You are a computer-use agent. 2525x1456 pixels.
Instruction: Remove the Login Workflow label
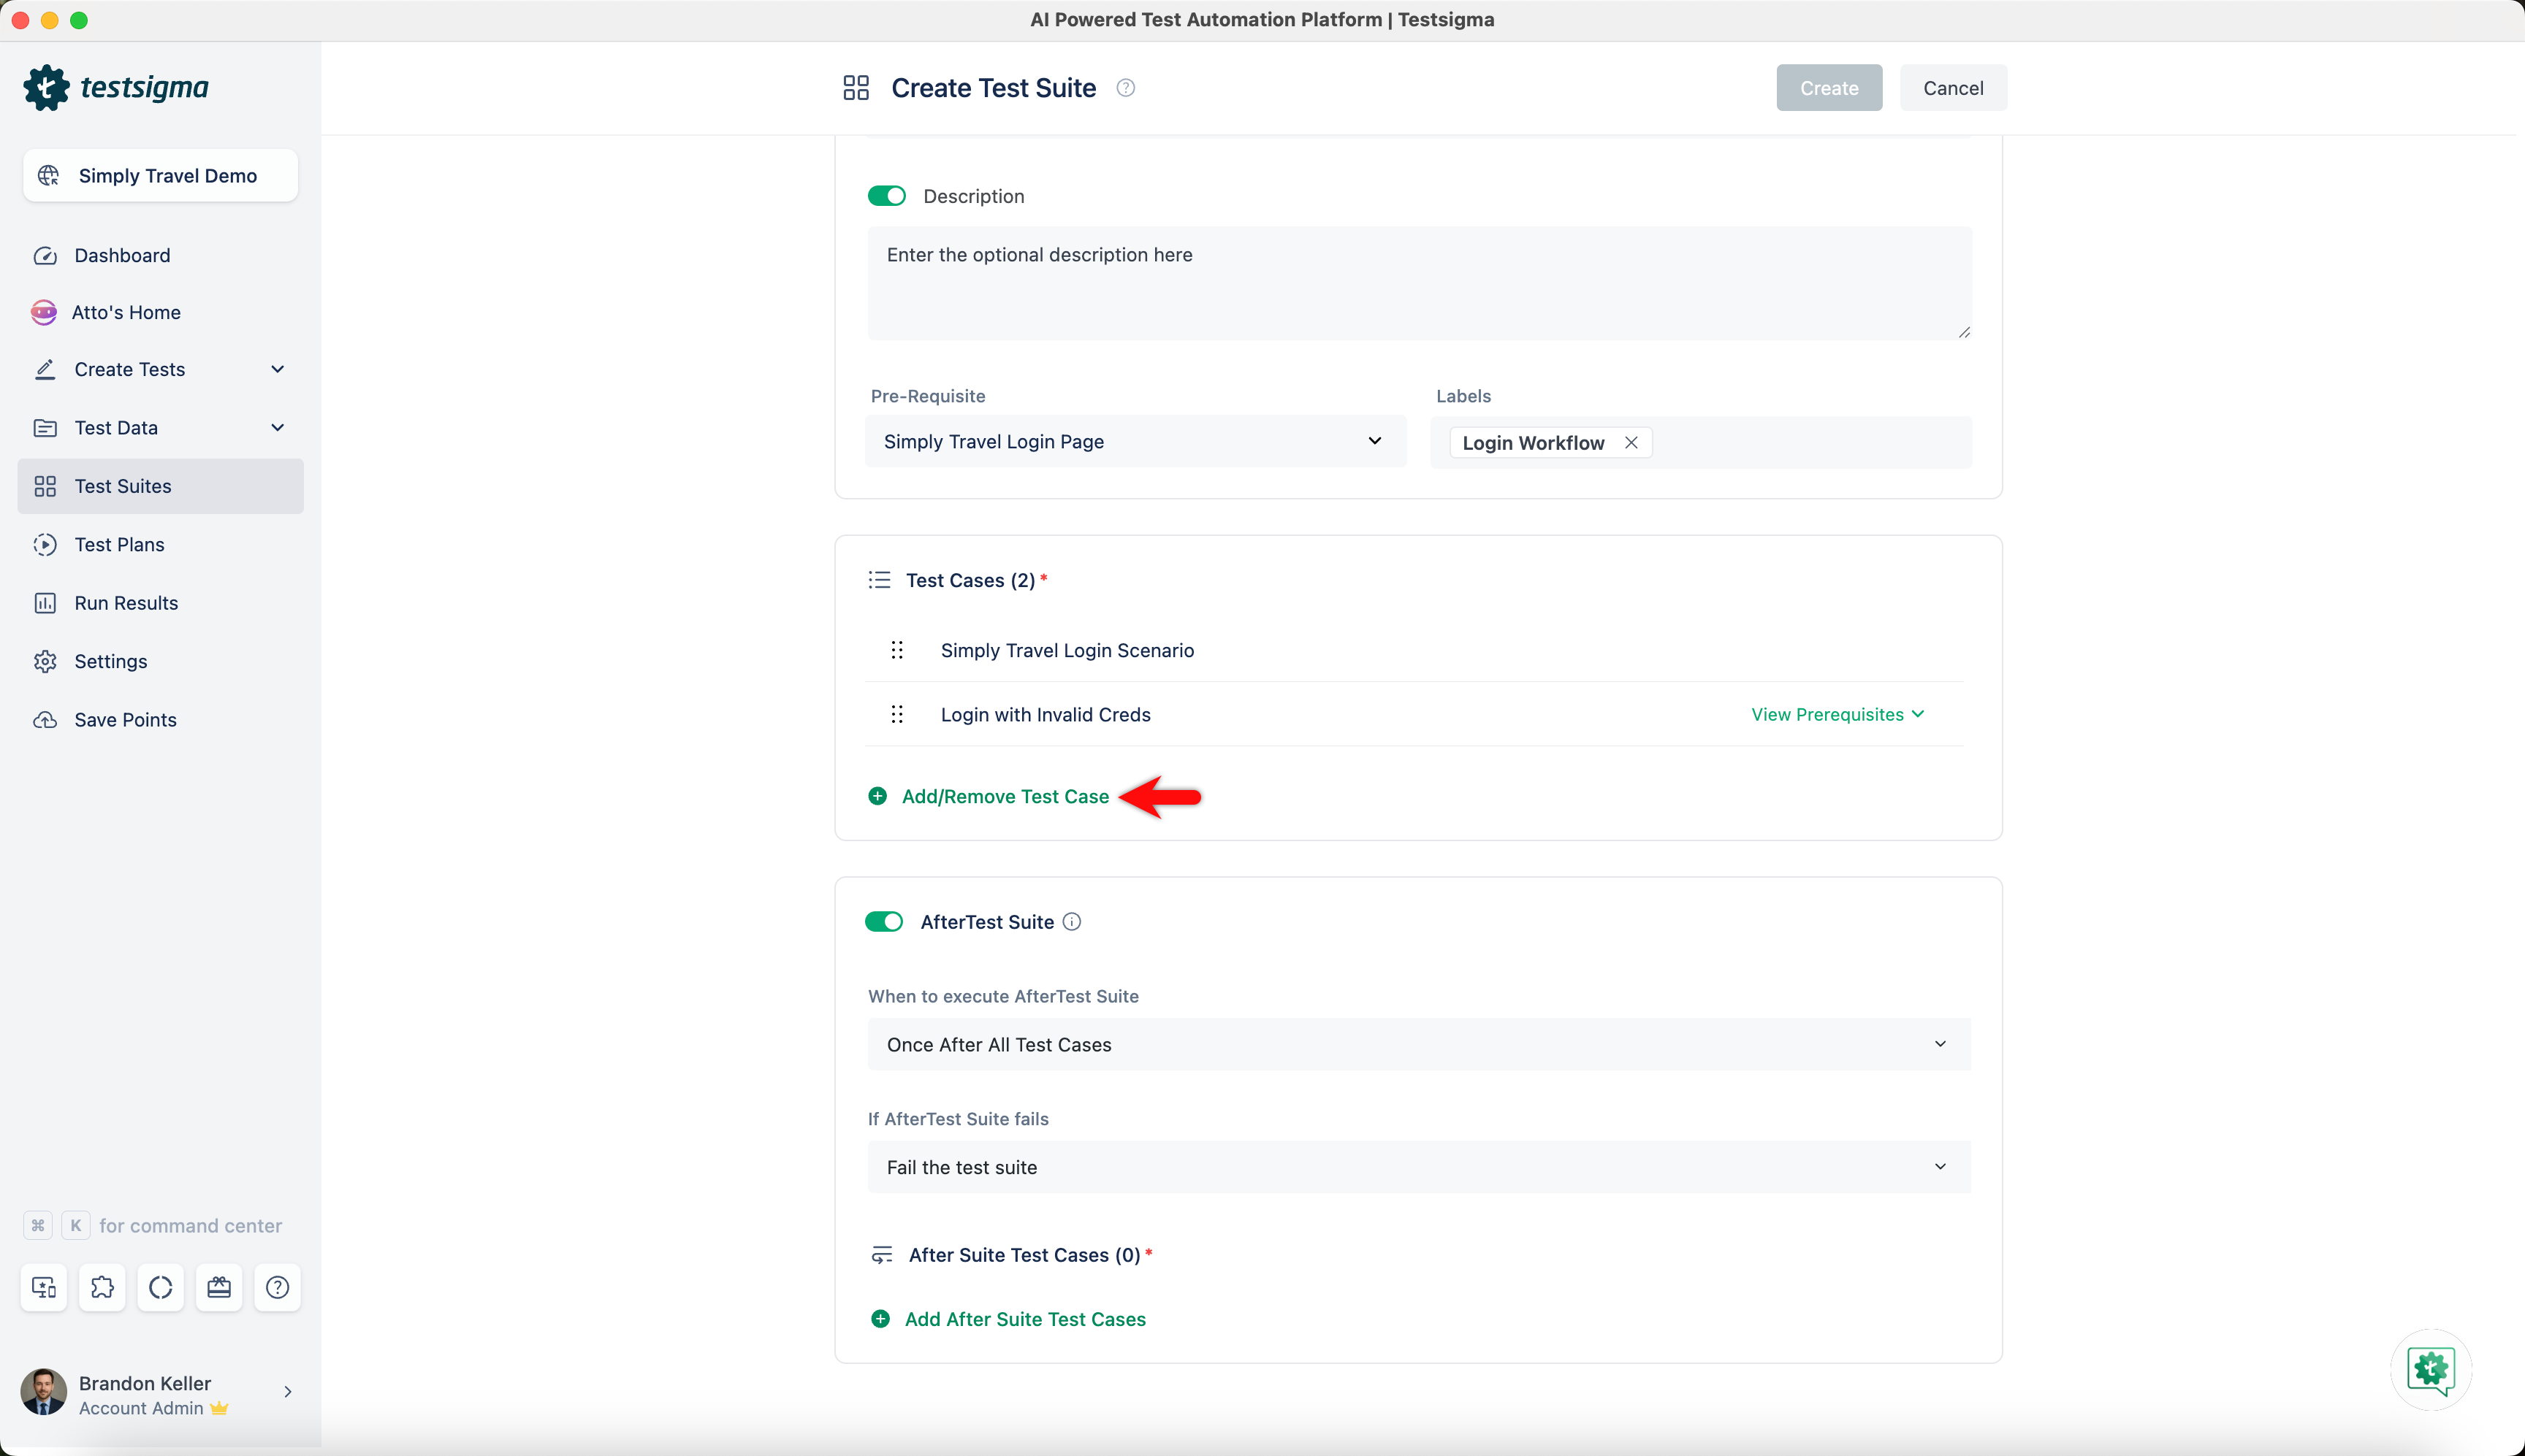point(1631,443)
